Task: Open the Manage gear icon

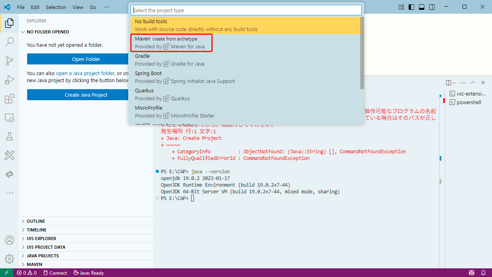Action: tap(9, 259)
